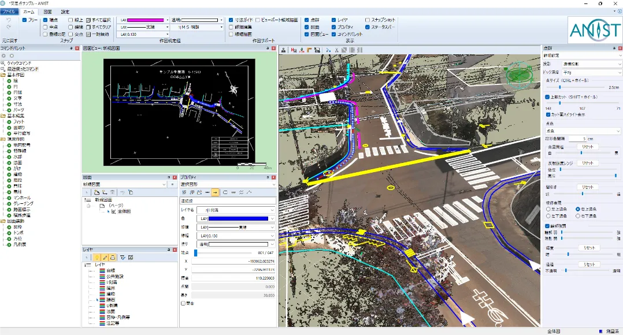Viewport: 623px width, 335px height.
Task: Click the 投影色間隔 cm input field
Action: pyautogui.click(x=578, y=139)
